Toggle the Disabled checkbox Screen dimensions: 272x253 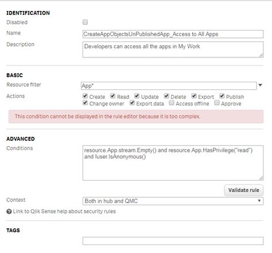tap(85, 22)
